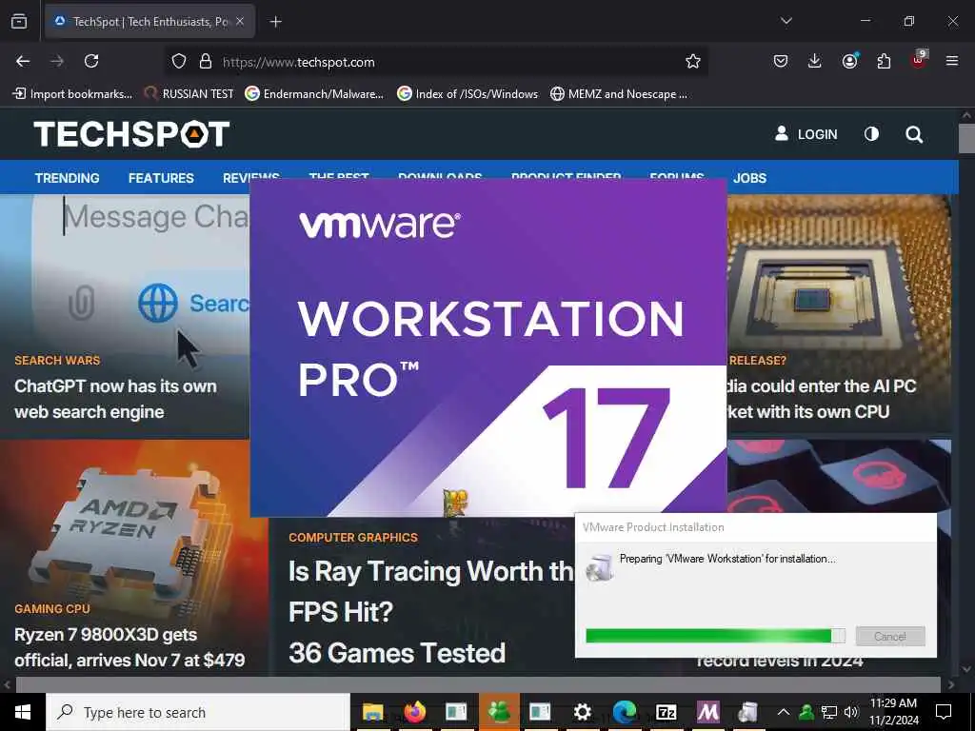This screenshot has height=731, width=975.
Task: Click the LOGIN user button
Action: point(806,134)
